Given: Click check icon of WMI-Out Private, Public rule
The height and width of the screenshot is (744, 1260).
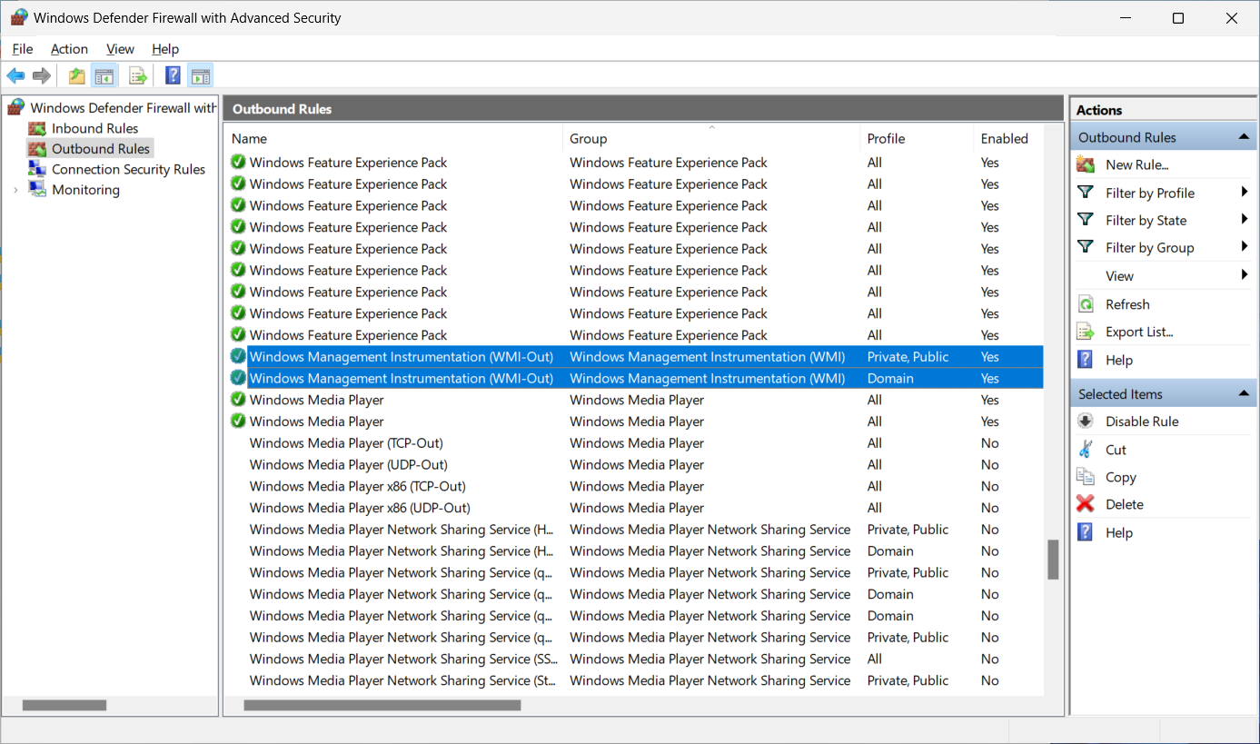Looking at the screenshot, I should 238,356.
